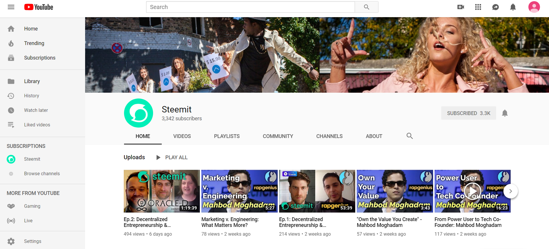
Task: Open the notifications bell in header
Action: click(513, 7)
